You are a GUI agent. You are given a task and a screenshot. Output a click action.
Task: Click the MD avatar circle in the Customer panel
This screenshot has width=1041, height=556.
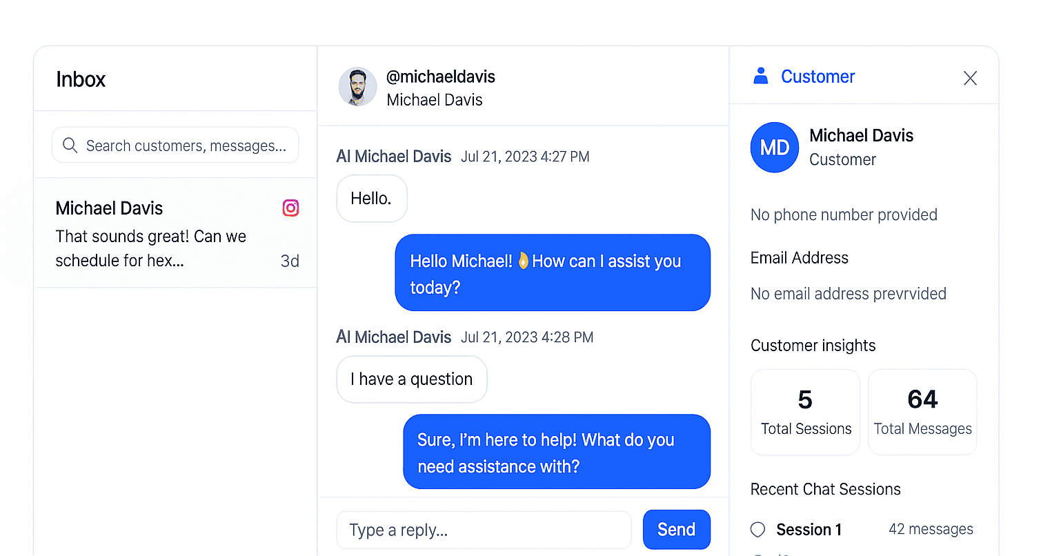pos(774,147)
